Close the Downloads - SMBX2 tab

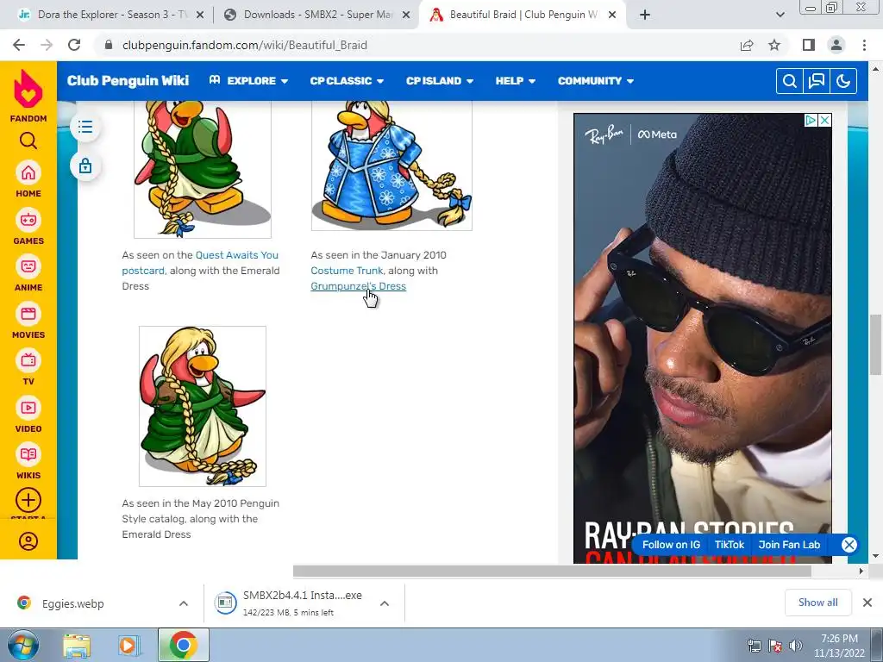click(x=406, y=16)
